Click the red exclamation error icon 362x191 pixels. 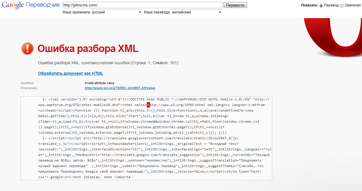(27, 48)
